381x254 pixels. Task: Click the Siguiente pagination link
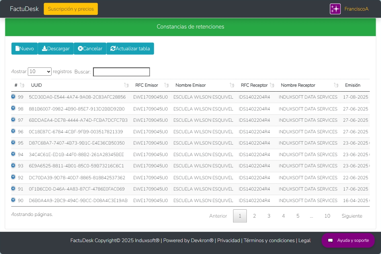(x=352, y=216)
